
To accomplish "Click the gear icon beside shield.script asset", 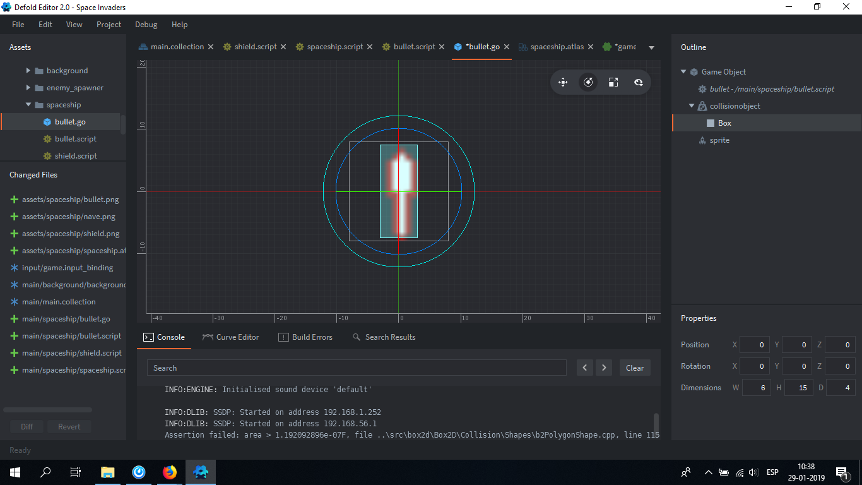I will 47,156.
